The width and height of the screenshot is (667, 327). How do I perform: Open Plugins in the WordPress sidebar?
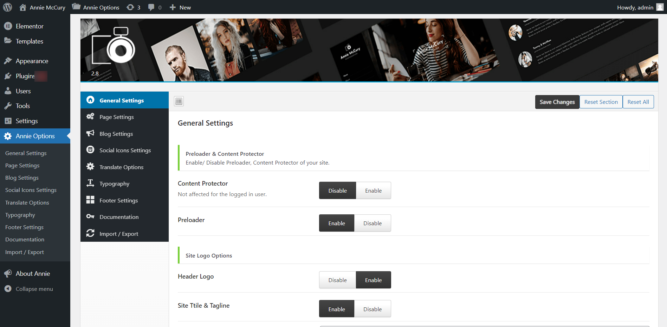pos(35,76)
